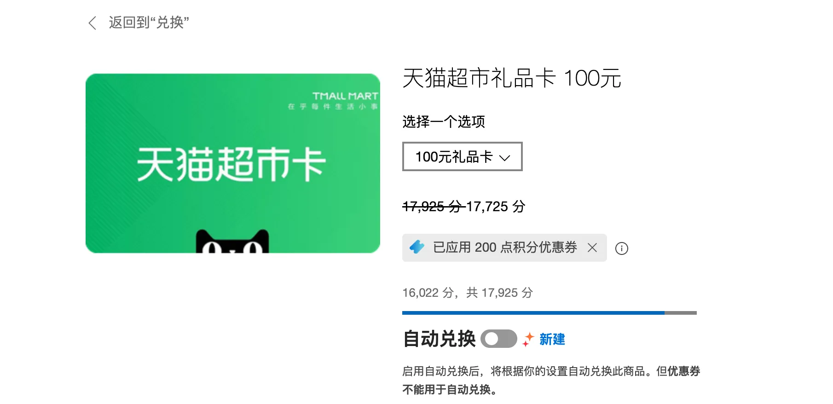Click the gray remainder of the progress bar
The width and height of the screenshot is (833, 404).
tap(681, 313)
